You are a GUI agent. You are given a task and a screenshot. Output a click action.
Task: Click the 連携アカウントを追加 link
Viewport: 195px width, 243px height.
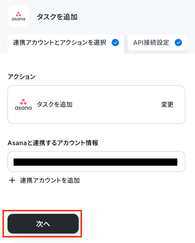50,180
